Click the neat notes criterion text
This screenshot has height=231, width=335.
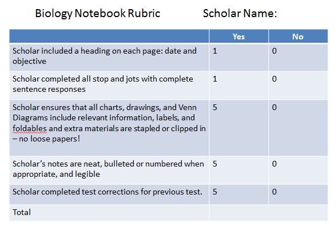108,169
